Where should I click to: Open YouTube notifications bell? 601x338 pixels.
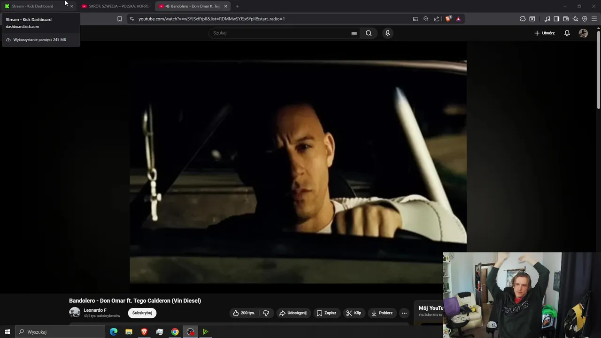(x=567, y=33)
